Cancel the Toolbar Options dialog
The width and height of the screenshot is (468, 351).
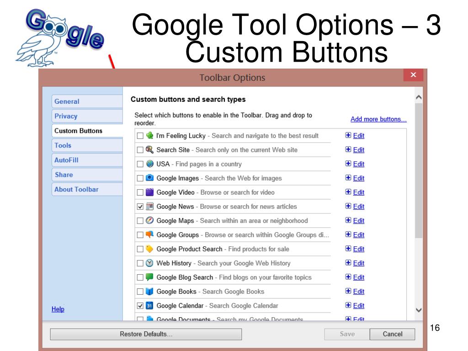tap(393, 334)
